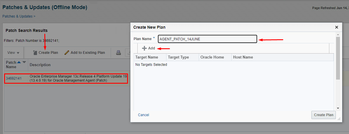Image resolution: width=349 pixels, height=134 pixels.
Task: Click Cancel in the dialog
Action: tap(144, 115)
